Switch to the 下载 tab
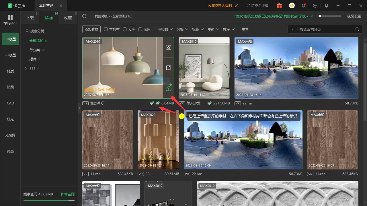This screenshot has height=206, width=367. [30, 18]
